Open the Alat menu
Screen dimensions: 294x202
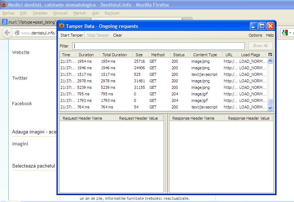[95, 13]
